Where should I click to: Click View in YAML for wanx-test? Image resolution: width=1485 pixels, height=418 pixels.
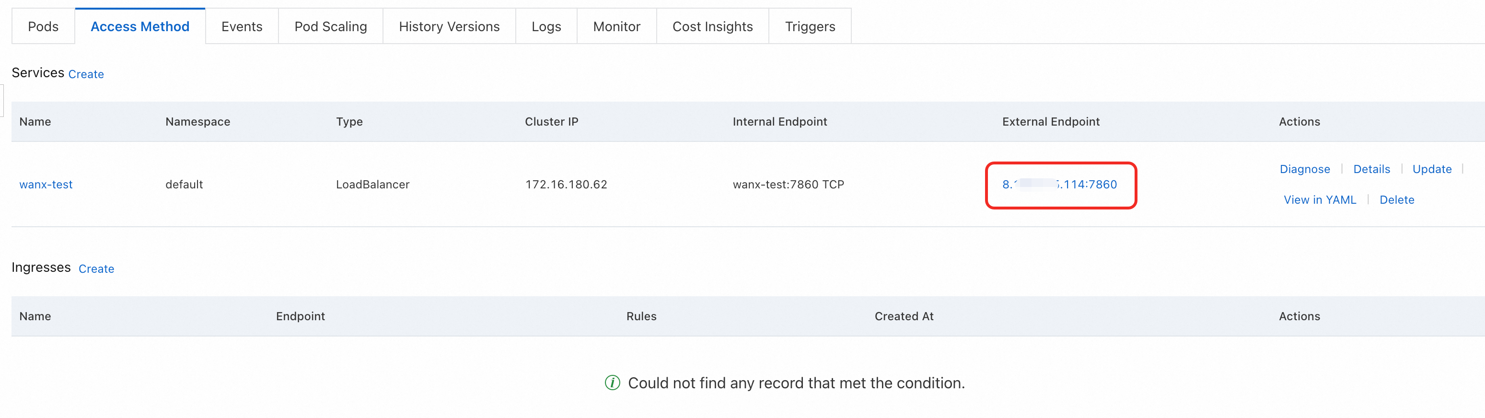click(x=1320, y=199)
